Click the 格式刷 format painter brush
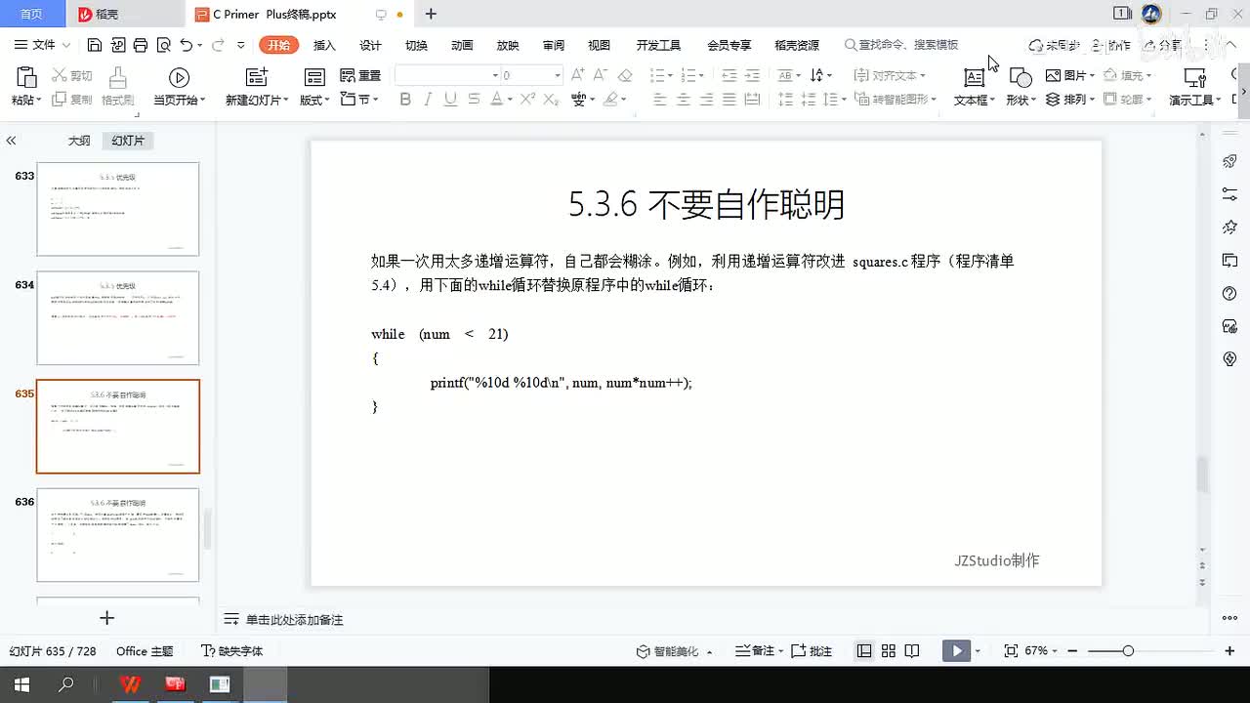Image resolution: width=1250 pixels, height=703 pixels. click(117, 78)
